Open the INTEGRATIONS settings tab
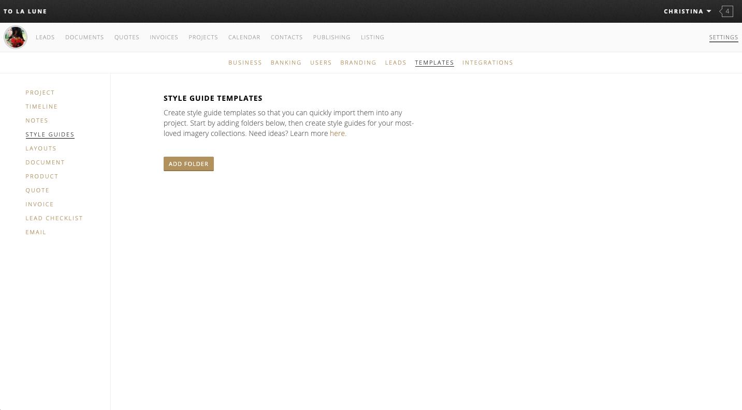742x410 pixels. (x=487, y=62)
